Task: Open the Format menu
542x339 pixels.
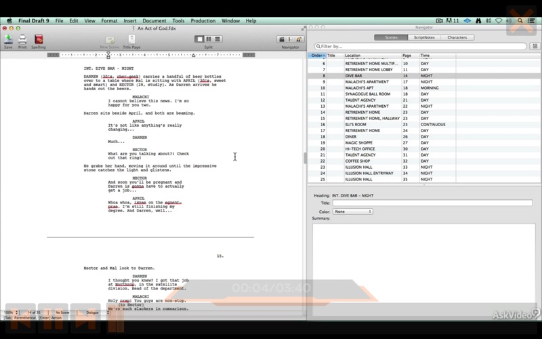Action: click(x=109, y=21)
